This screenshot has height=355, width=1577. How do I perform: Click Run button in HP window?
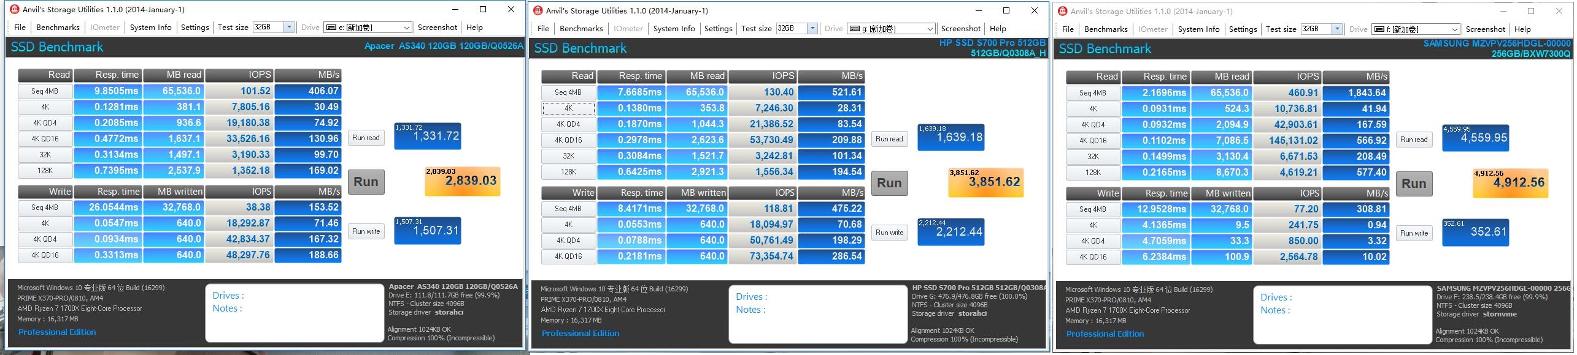click(x=889, y=183)
